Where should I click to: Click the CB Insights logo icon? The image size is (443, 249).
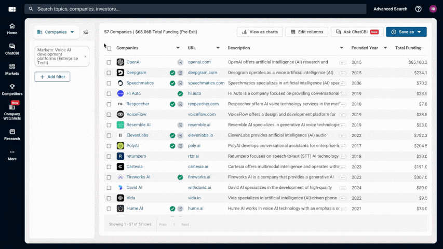[x=12, y=9]
